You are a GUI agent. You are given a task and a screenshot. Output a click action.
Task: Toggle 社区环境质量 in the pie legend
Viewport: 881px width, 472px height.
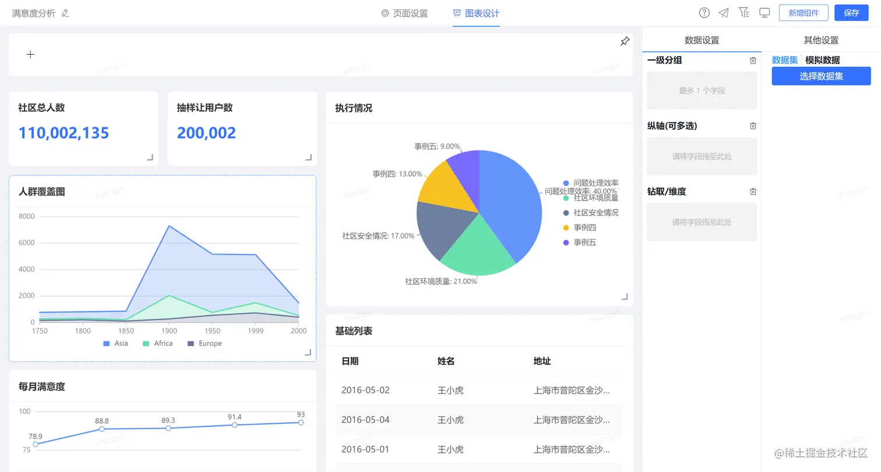(x=591, y=198)
